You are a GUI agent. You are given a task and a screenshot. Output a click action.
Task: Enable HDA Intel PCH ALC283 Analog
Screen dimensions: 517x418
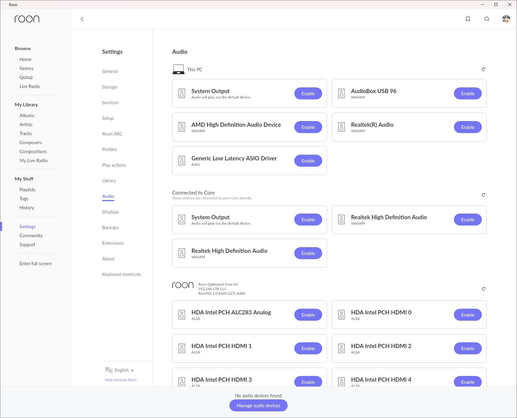[x=308, y=315]
